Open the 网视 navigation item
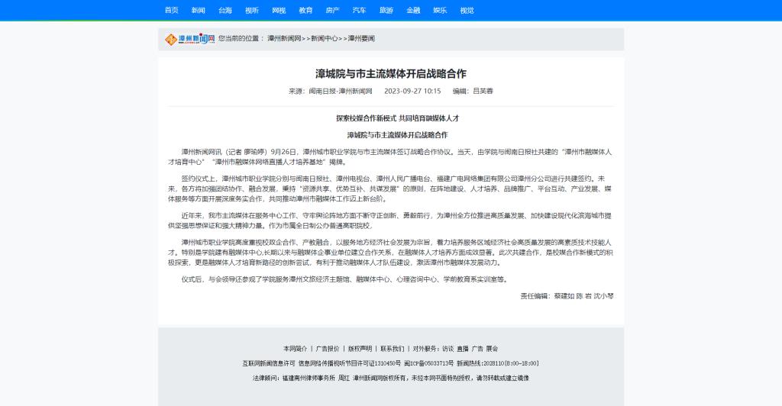Viewport: 782px width, 406px height. (x=279, y=11)
